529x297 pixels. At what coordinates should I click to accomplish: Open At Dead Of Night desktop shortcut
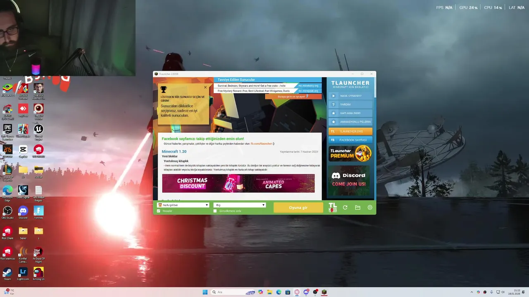(x=38, y=255)
